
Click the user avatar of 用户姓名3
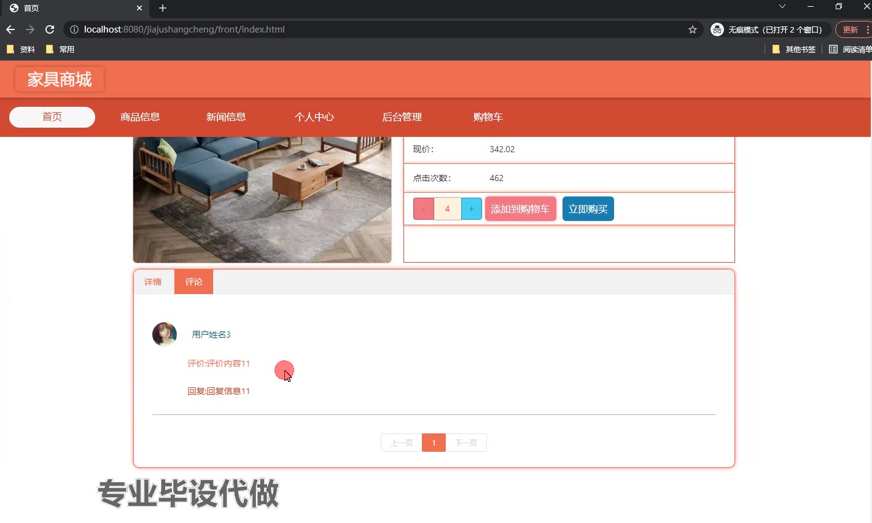point(165,335)
